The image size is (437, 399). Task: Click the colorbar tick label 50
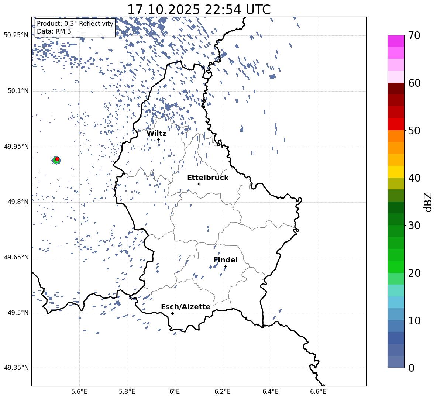click(414, 130)
